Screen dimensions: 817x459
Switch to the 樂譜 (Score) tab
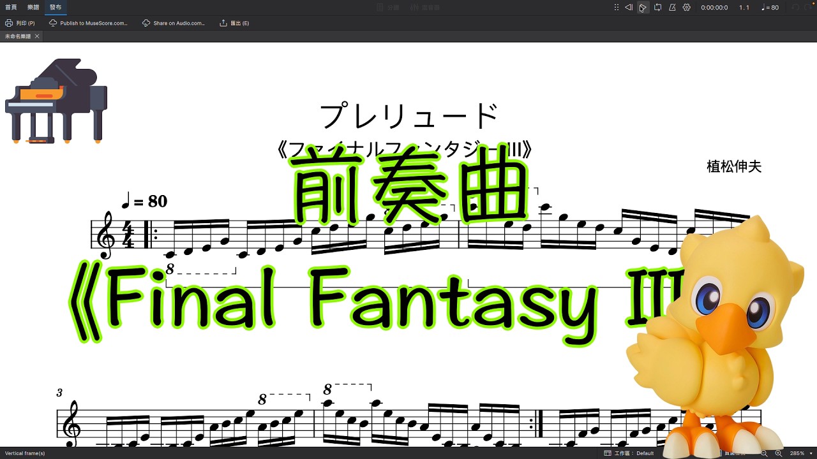[33, 8]
